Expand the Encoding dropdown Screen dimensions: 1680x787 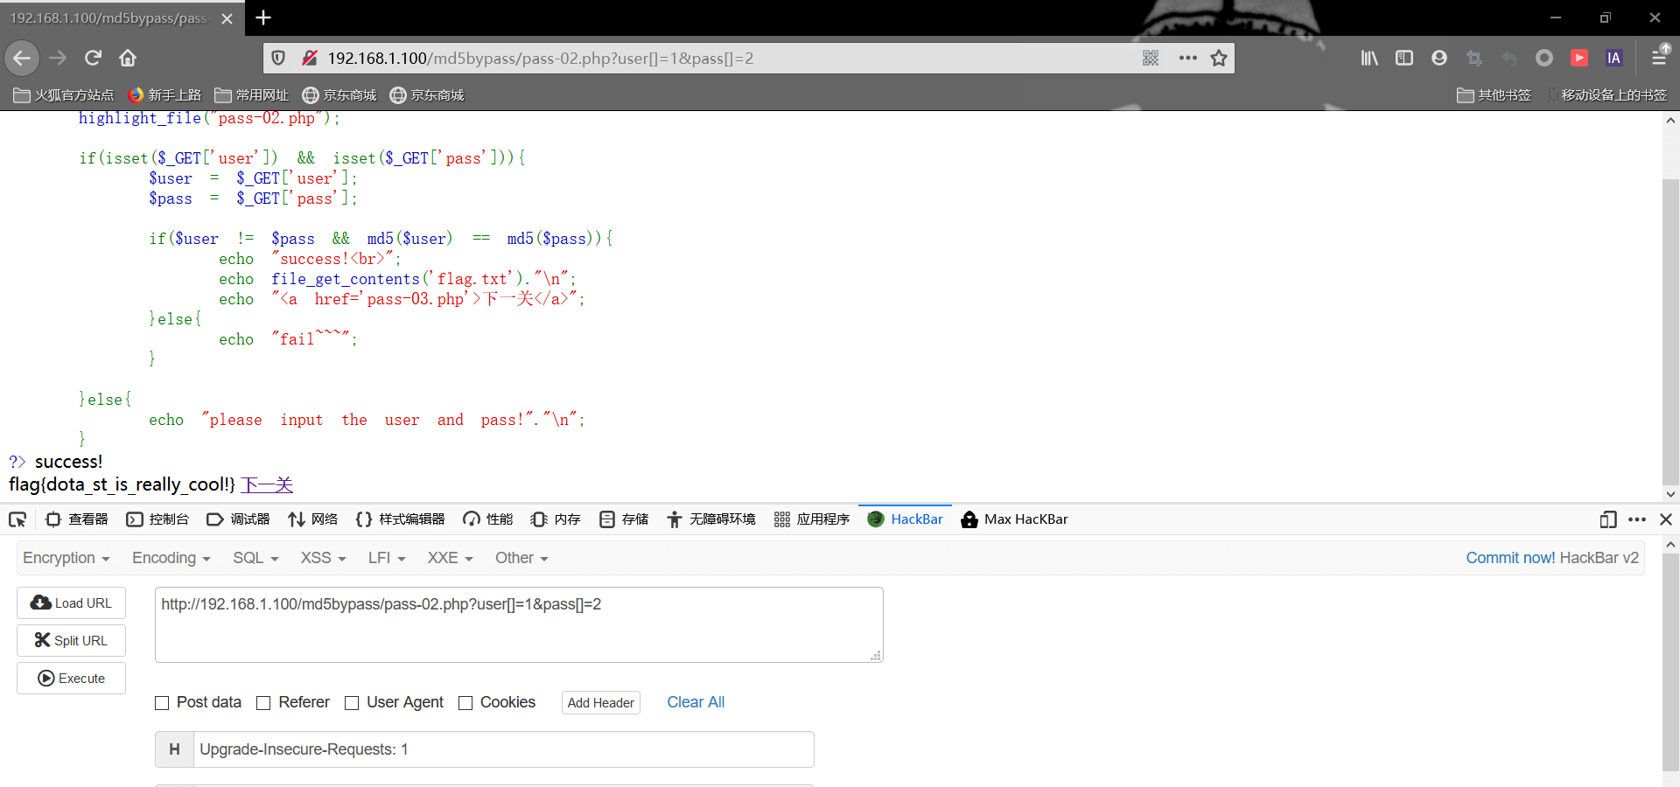(x=171, y=558)
